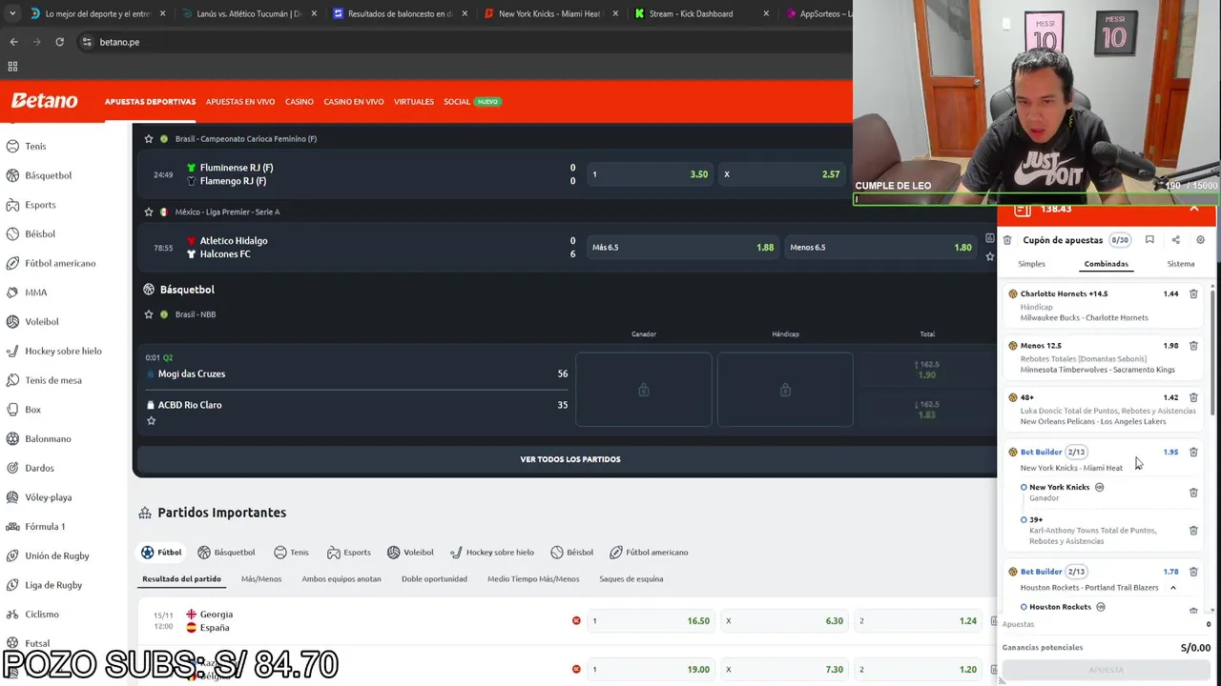
Task: Select Fútbol chip in Partidos Importantes
Action: coord(161,553)
